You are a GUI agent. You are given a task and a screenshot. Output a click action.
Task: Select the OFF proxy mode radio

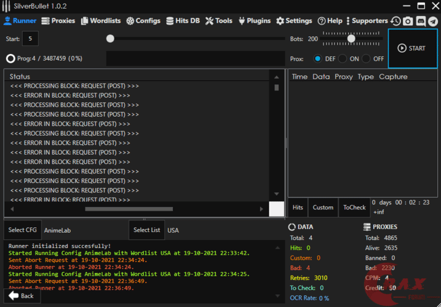point(366,59)
